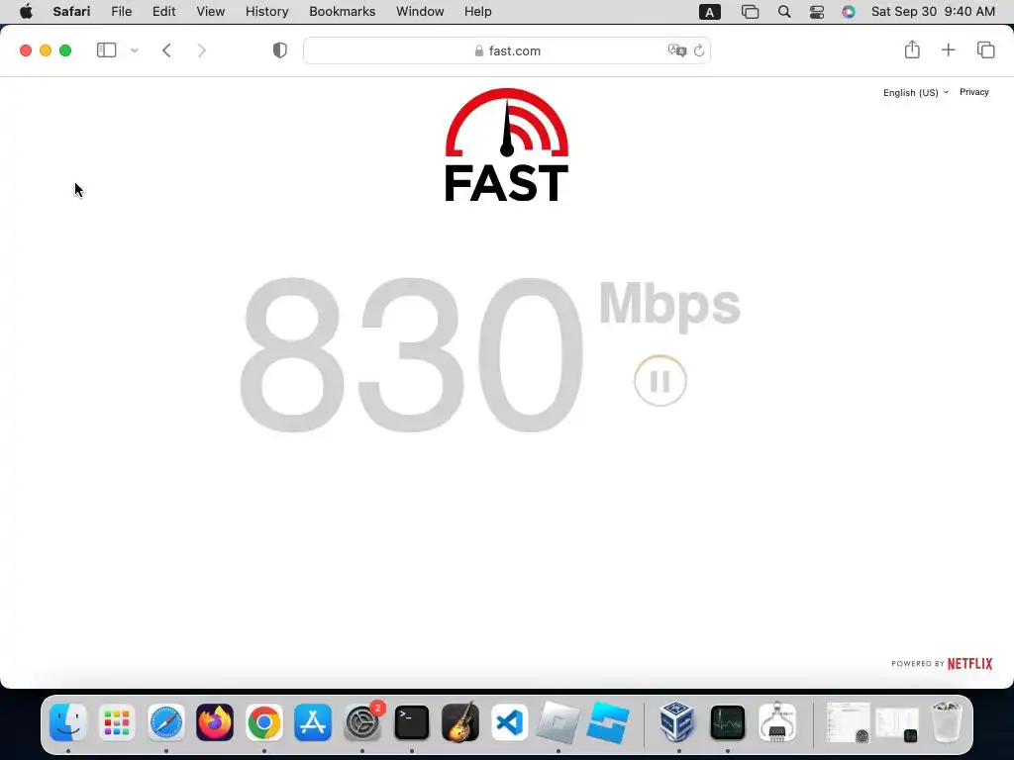
Task: Expand the sidebar tab group dropdown arrow
Action: [135, 50]
